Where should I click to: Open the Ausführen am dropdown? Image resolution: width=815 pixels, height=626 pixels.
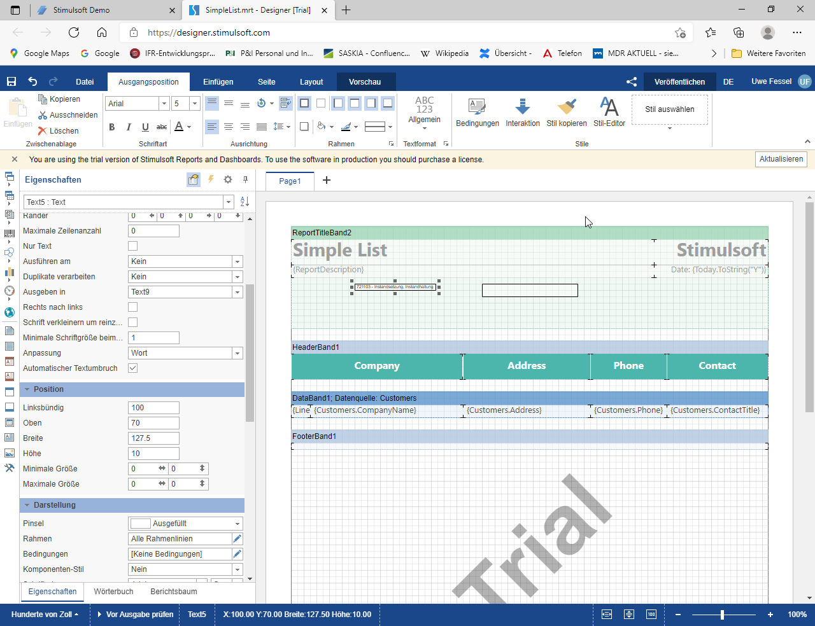(237, 261)
